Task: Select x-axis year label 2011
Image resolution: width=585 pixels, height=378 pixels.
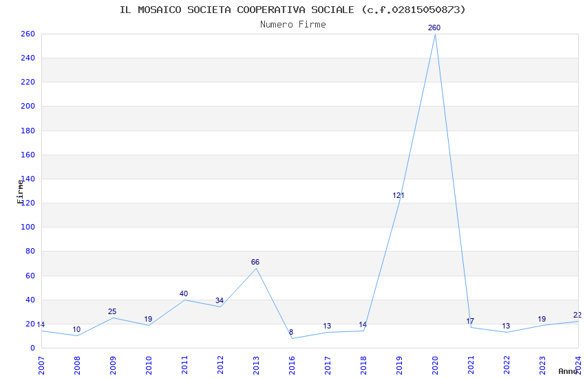Action: click(184, 366)
